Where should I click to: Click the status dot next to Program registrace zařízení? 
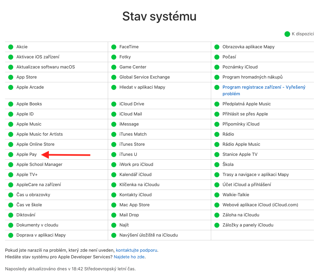coord(217,87)
